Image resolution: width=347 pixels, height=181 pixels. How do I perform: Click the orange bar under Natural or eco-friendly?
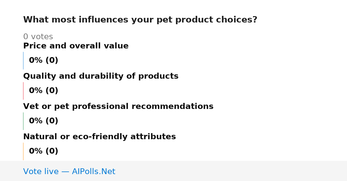23,151
